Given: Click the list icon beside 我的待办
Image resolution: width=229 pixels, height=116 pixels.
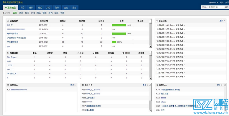Looking at the screenshot, I should pyautogui.click(x=8, y=85).
